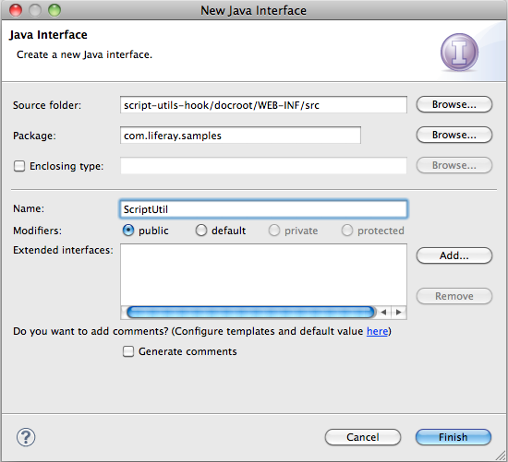Cancel the New Java Interface dialog

pyautogui.click(x=363, y=437)
